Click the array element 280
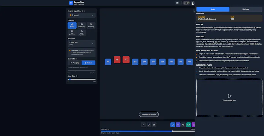 153,62
